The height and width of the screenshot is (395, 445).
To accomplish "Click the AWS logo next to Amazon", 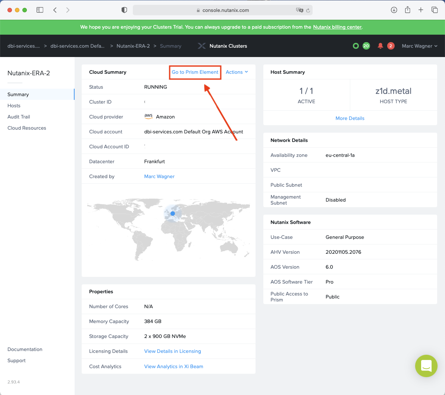I will [x=148, y=116].
